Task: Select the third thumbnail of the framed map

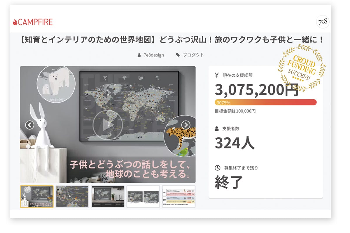Action: pyautogui.click(x=108, y=197)
